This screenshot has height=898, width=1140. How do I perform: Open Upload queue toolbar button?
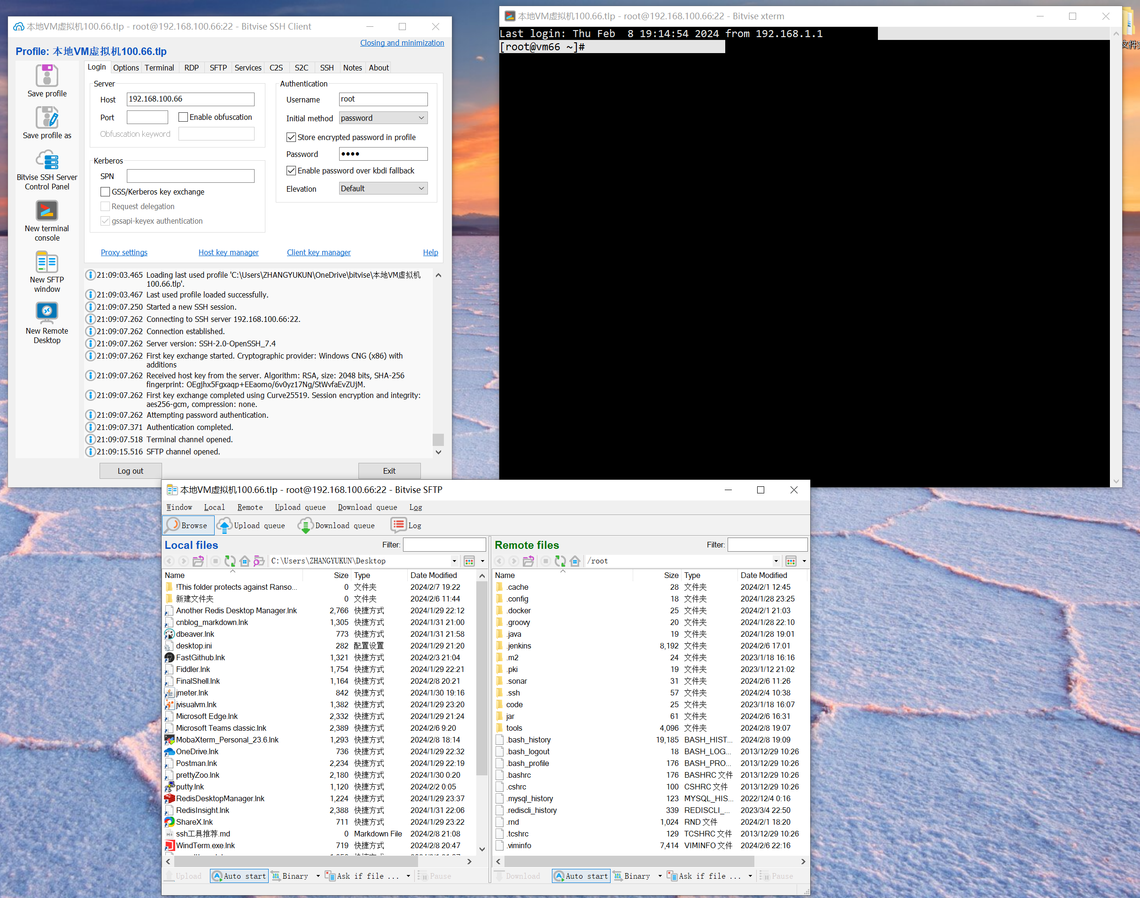(x=251, y=525)
